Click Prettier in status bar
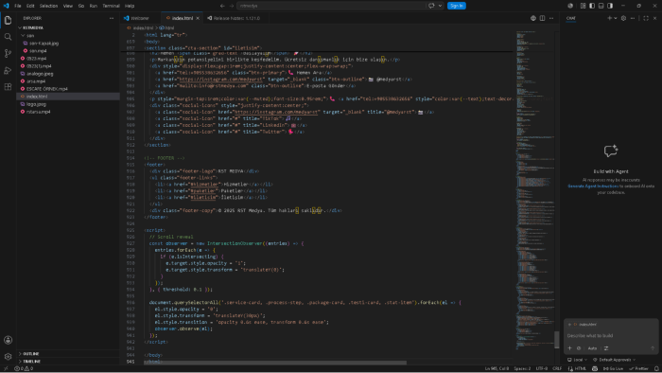Screen dimensions: 662x373 pos(639,368)
